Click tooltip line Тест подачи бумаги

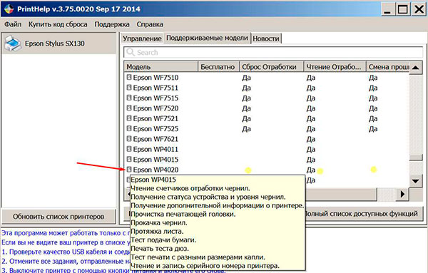tap(163, 240)
